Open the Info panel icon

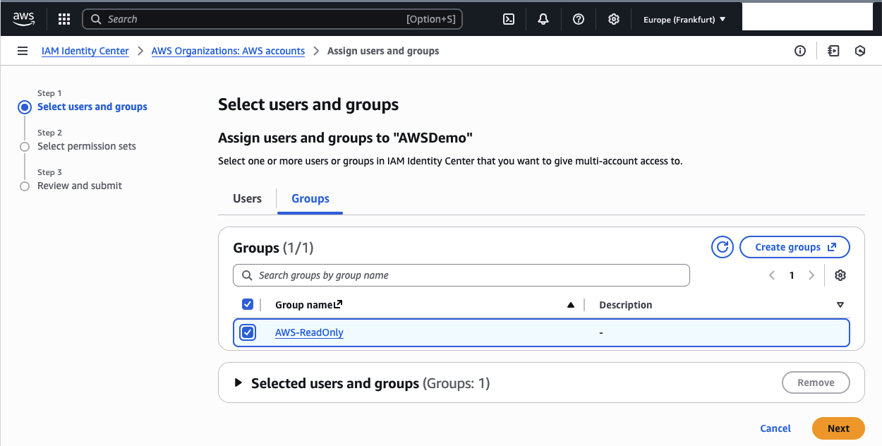pyautogui.click(x=800, y=51)
